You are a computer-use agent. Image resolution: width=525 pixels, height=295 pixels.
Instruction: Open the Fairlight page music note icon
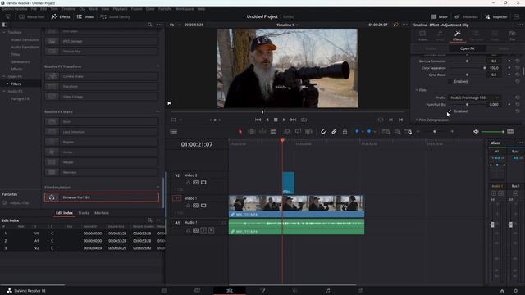coord(328,291)
